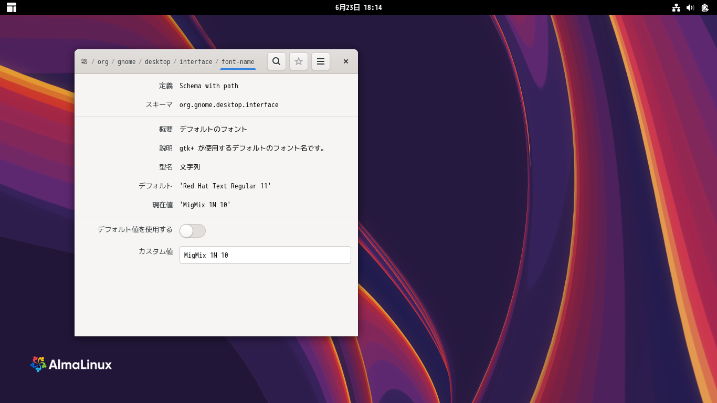Check the battery status icon

point(704,7)
